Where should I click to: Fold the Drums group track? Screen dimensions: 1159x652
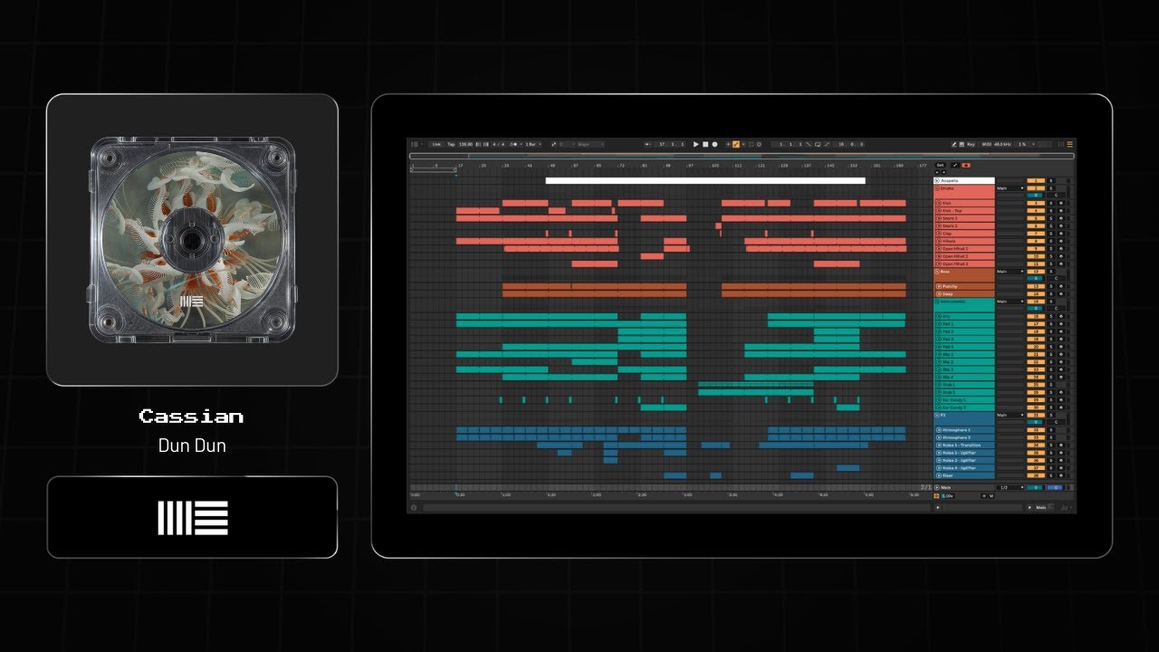(937, 187)
